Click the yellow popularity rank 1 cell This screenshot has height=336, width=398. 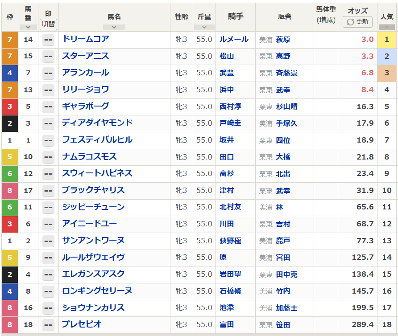click(x=386, y=40)
